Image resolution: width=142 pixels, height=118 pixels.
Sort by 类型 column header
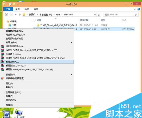[x=103, y=20]
